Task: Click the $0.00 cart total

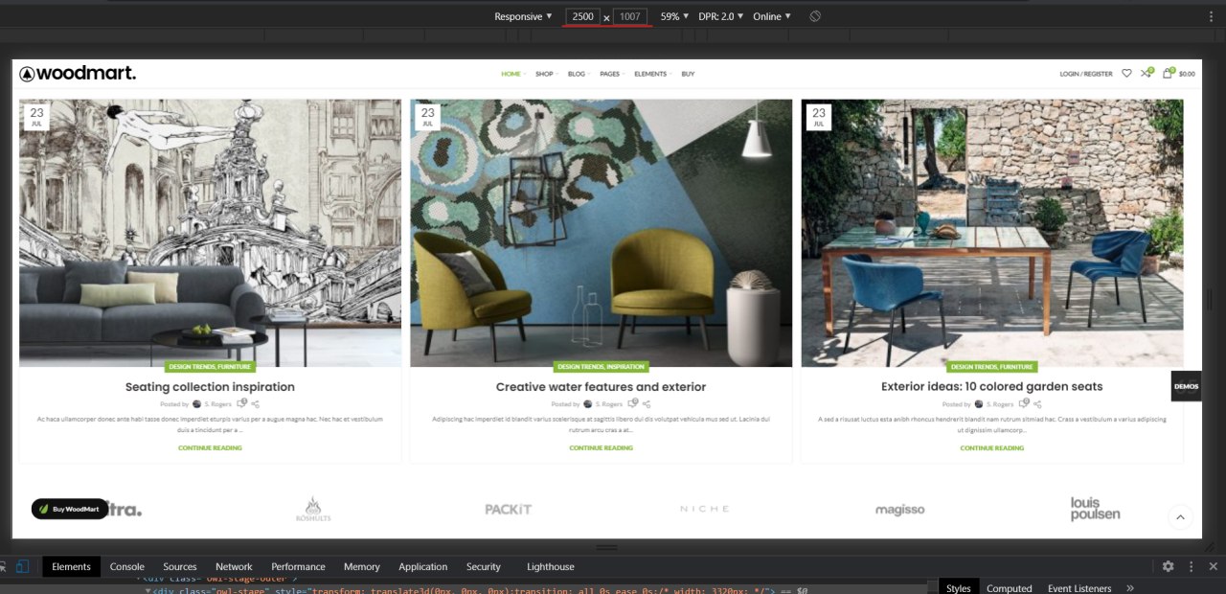Action: pyautogui.click(x=1187, y=74)
